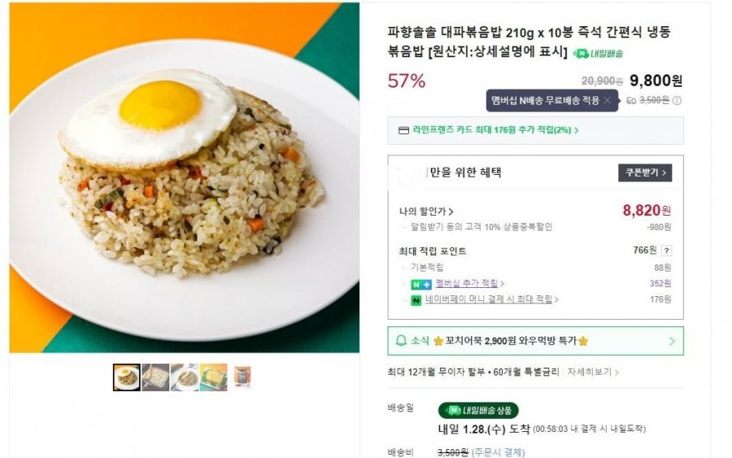Close the membership free shipping tooltip
Image resolution: width=732 pixels, height=458 pixels.
(x=607, y=100)
